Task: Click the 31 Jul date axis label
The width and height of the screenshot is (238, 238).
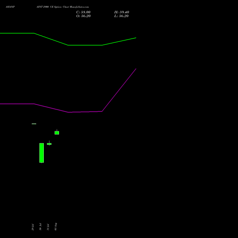Action: click(x=48, y=227)
